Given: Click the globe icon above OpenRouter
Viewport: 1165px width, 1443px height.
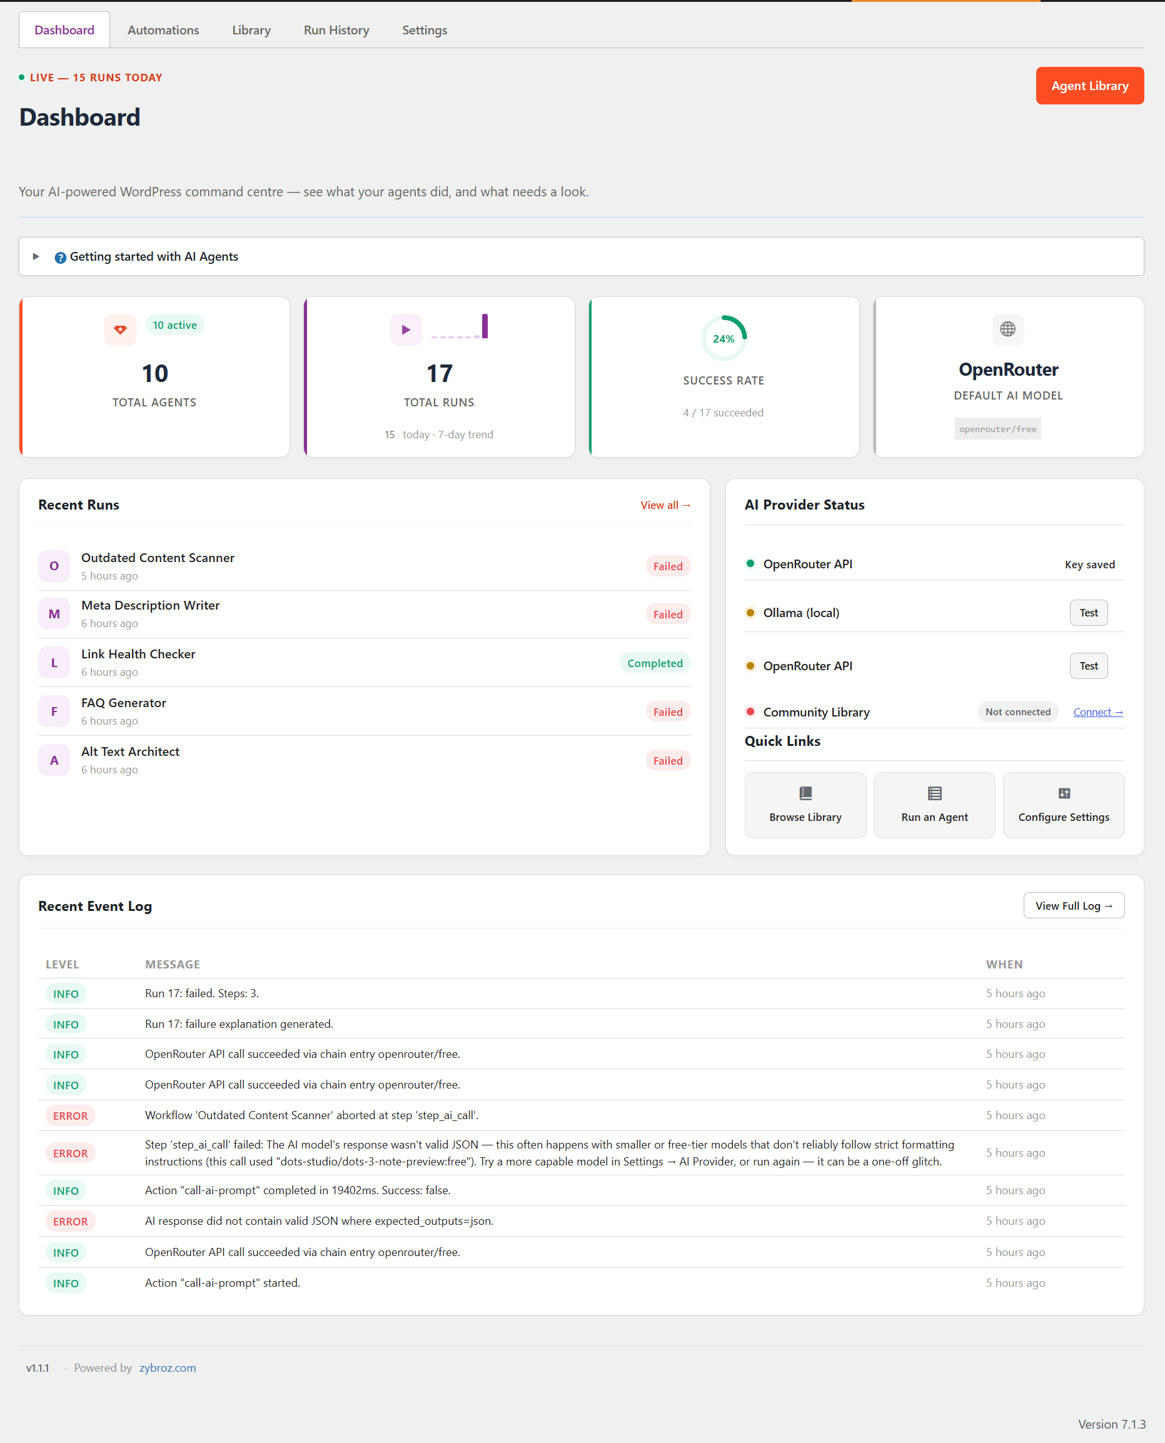Looking at the screenshot, I should (1007, 329).
